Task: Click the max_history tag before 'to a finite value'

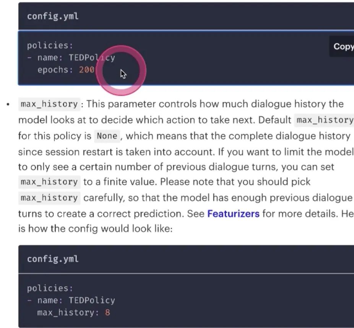Action: click(49, 182)
